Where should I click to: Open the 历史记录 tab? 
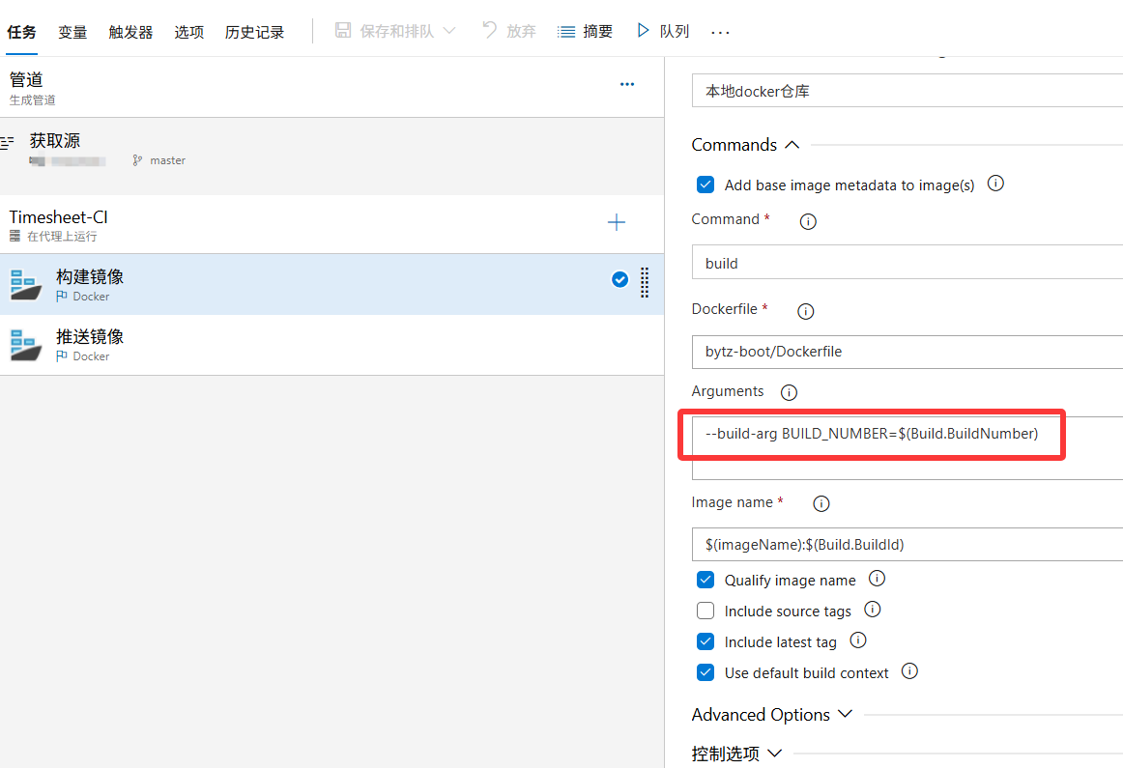254,32
